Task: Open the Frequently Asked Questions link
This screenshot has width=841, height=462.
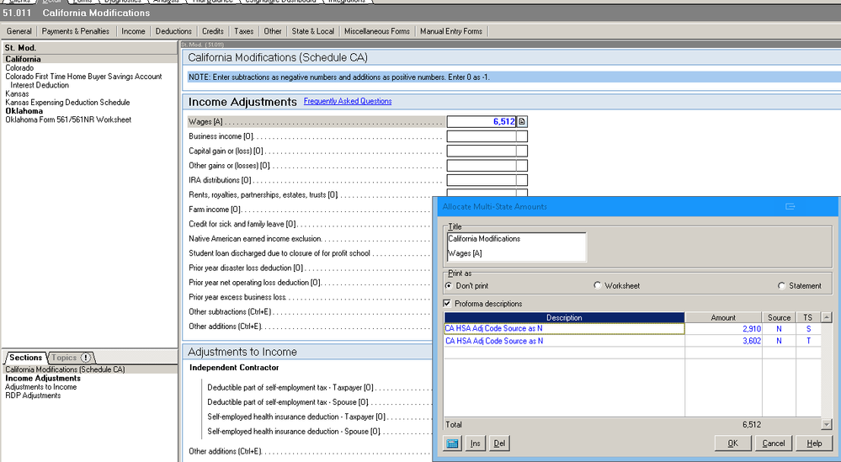Action: [x=348, y=101]
